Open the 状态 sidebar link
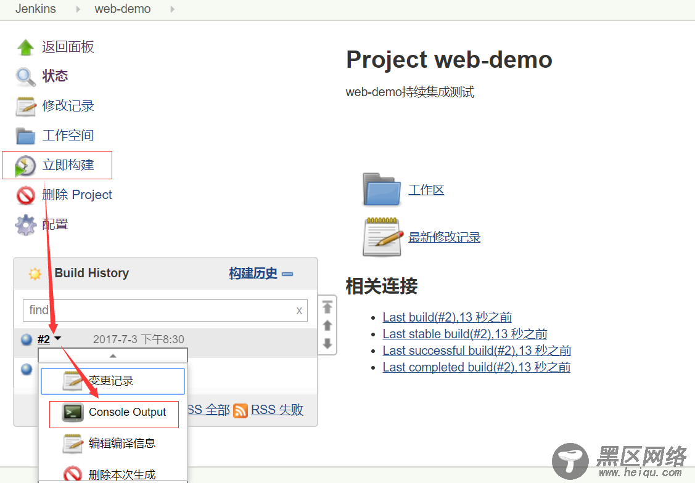Screen dimensions: 695x483 pyautogui.click(x=55, y=76)
